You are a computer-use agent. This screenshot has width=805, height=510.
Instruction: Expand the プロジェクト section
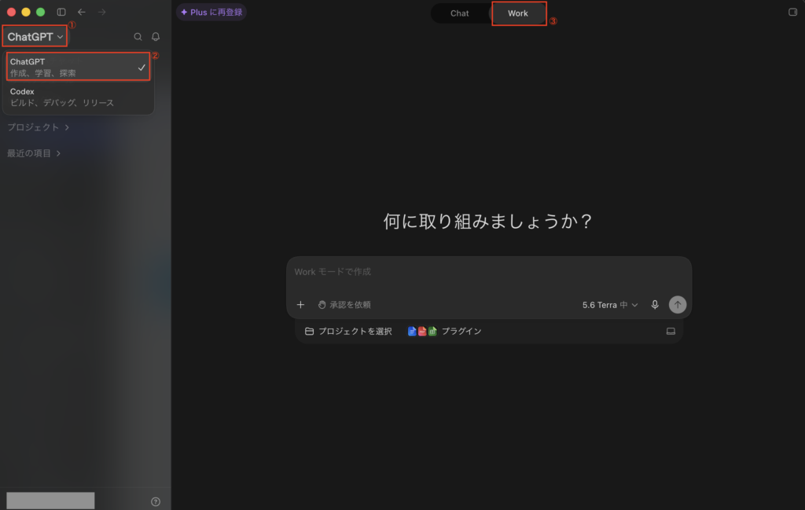coord(38,127)
